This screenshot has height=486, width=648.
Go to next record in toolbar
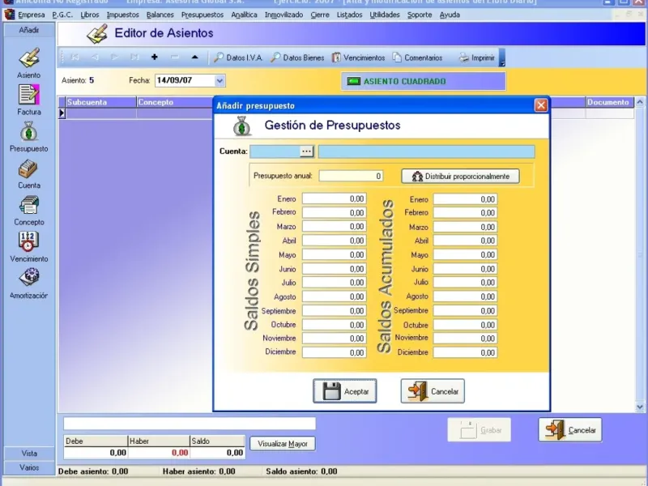coord(114,58)
